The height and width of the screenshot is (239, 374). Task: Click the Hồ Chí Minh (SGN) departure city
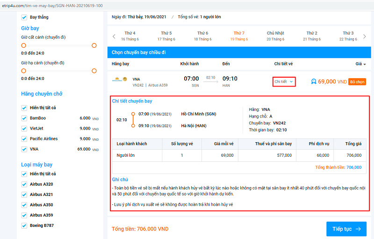[198, 114]
